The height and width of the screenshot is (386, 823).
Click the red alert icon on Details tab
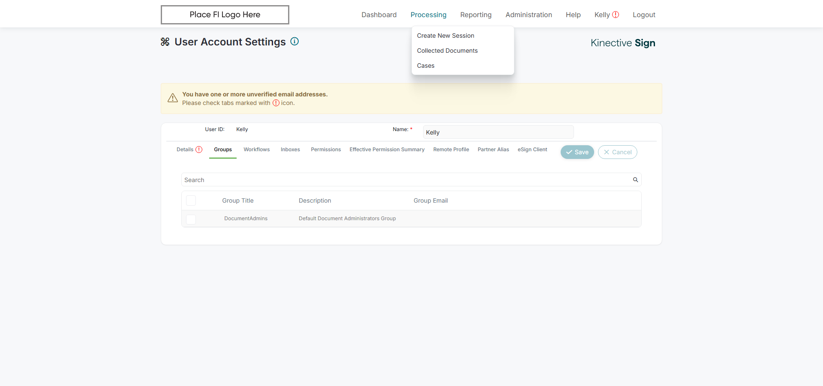click(199, 150)
